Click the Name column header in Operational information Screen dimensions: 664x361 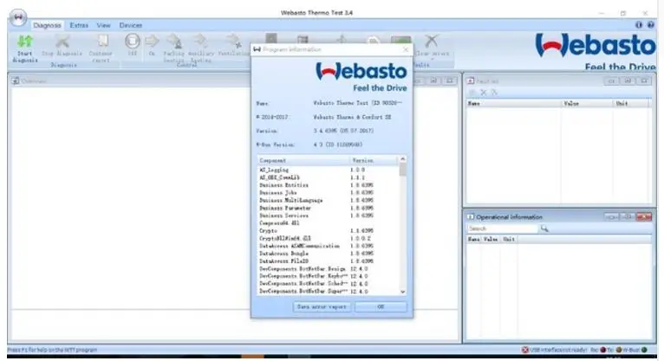tap(474, 239)
